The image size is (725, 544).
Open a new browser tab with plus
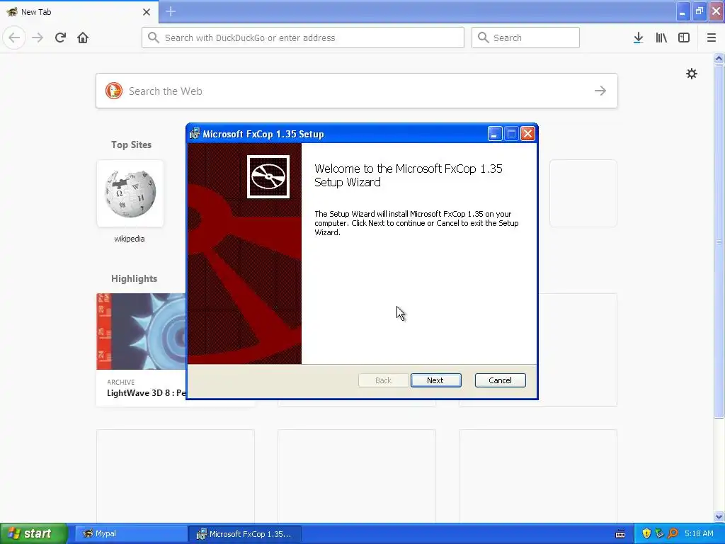pos(171,11)
